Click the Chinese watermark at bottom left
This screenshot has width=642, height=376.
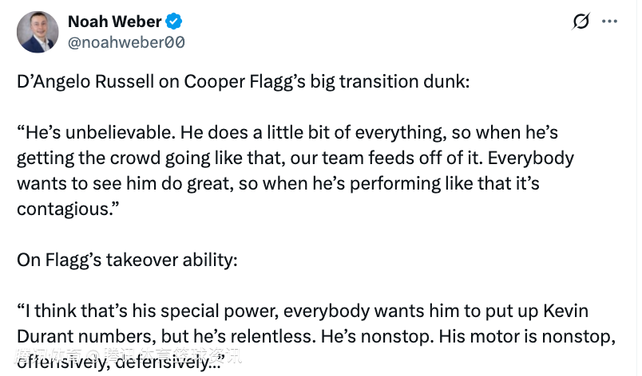pyautogui.click(x=128, y=357)
